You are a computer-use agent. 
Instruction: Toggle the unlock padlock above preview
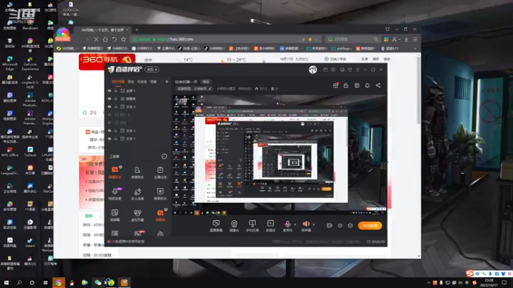click(346, 85)
